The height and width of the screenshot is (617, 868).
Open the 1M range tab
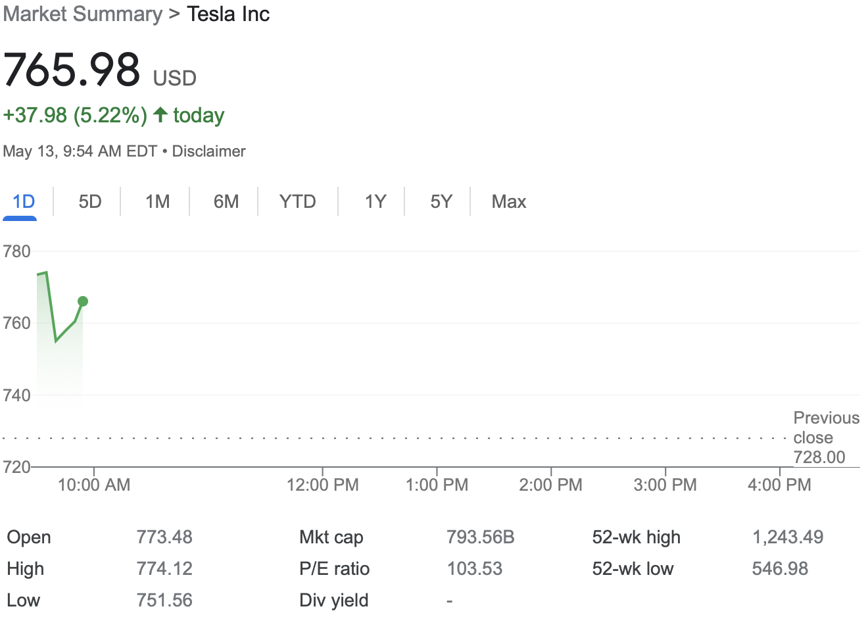coord(158,201)
